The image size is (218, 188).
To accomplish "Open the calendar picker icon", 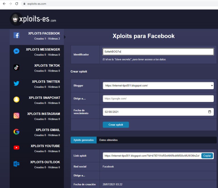I will 210,112.
